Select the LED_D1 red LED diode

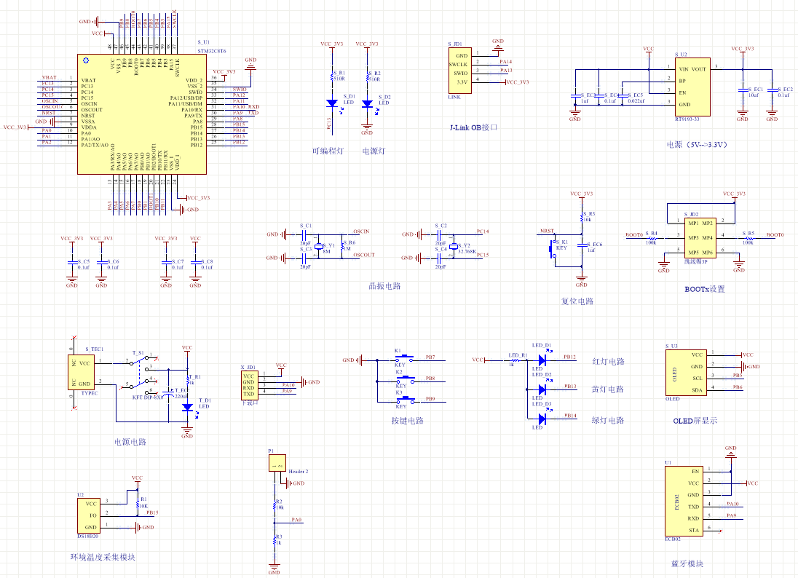542,360
